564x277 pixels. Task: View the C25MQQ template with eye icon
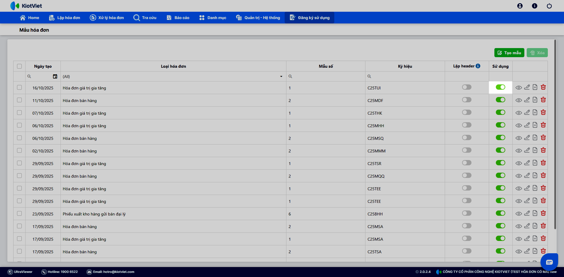519,176
